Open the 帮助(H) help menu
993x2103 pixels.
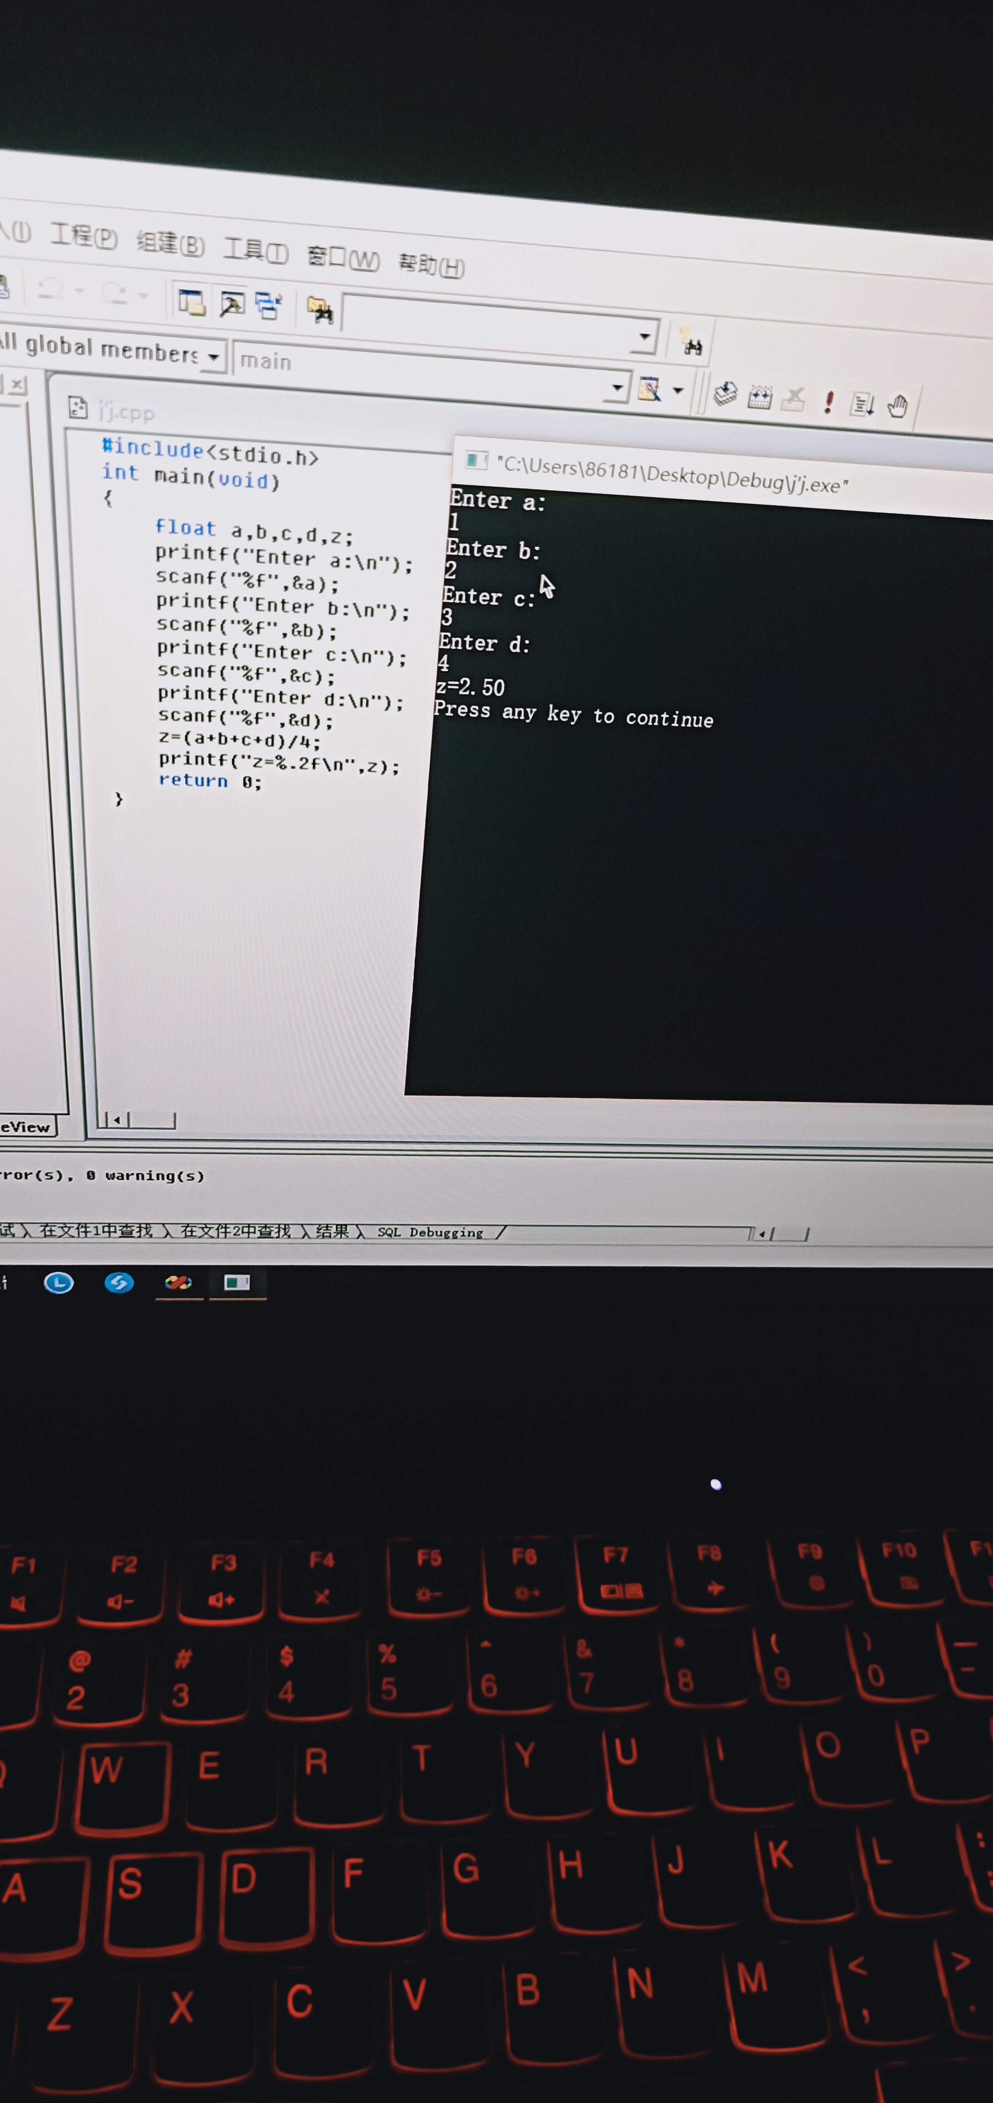pyautogui.click(x=431, y=265)
